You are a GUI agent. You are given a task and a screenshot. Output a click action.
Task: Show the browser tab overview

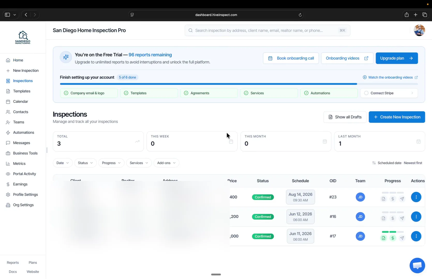coord(424,15)
